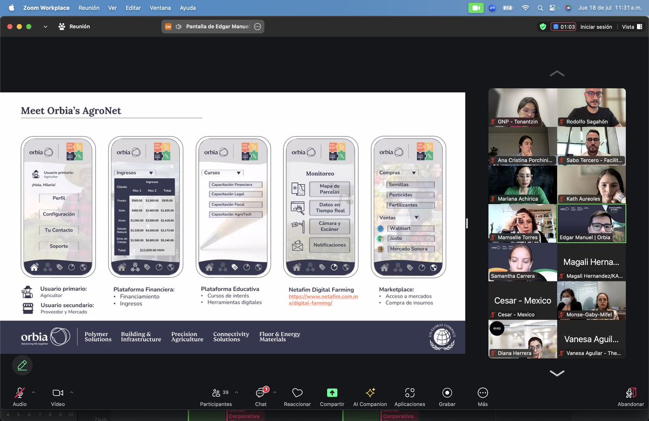Click the green annotate pencil button
Image resolution: width=649 pixels, height=421 pixels.
pyautogui.click(x=22, y=365)
